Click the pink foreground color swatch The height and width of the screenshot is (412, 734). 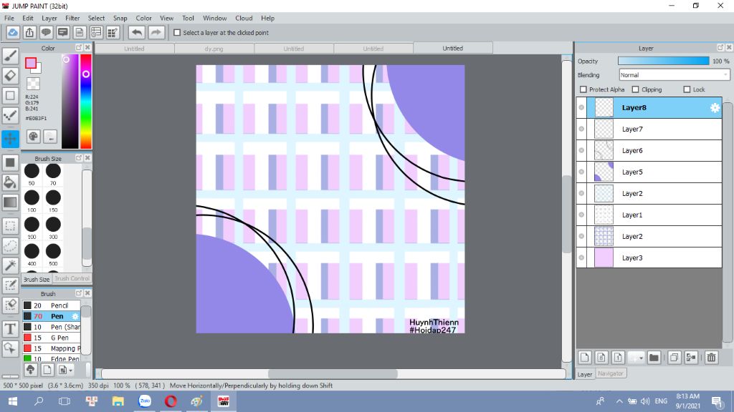click(x=31, y=63)
